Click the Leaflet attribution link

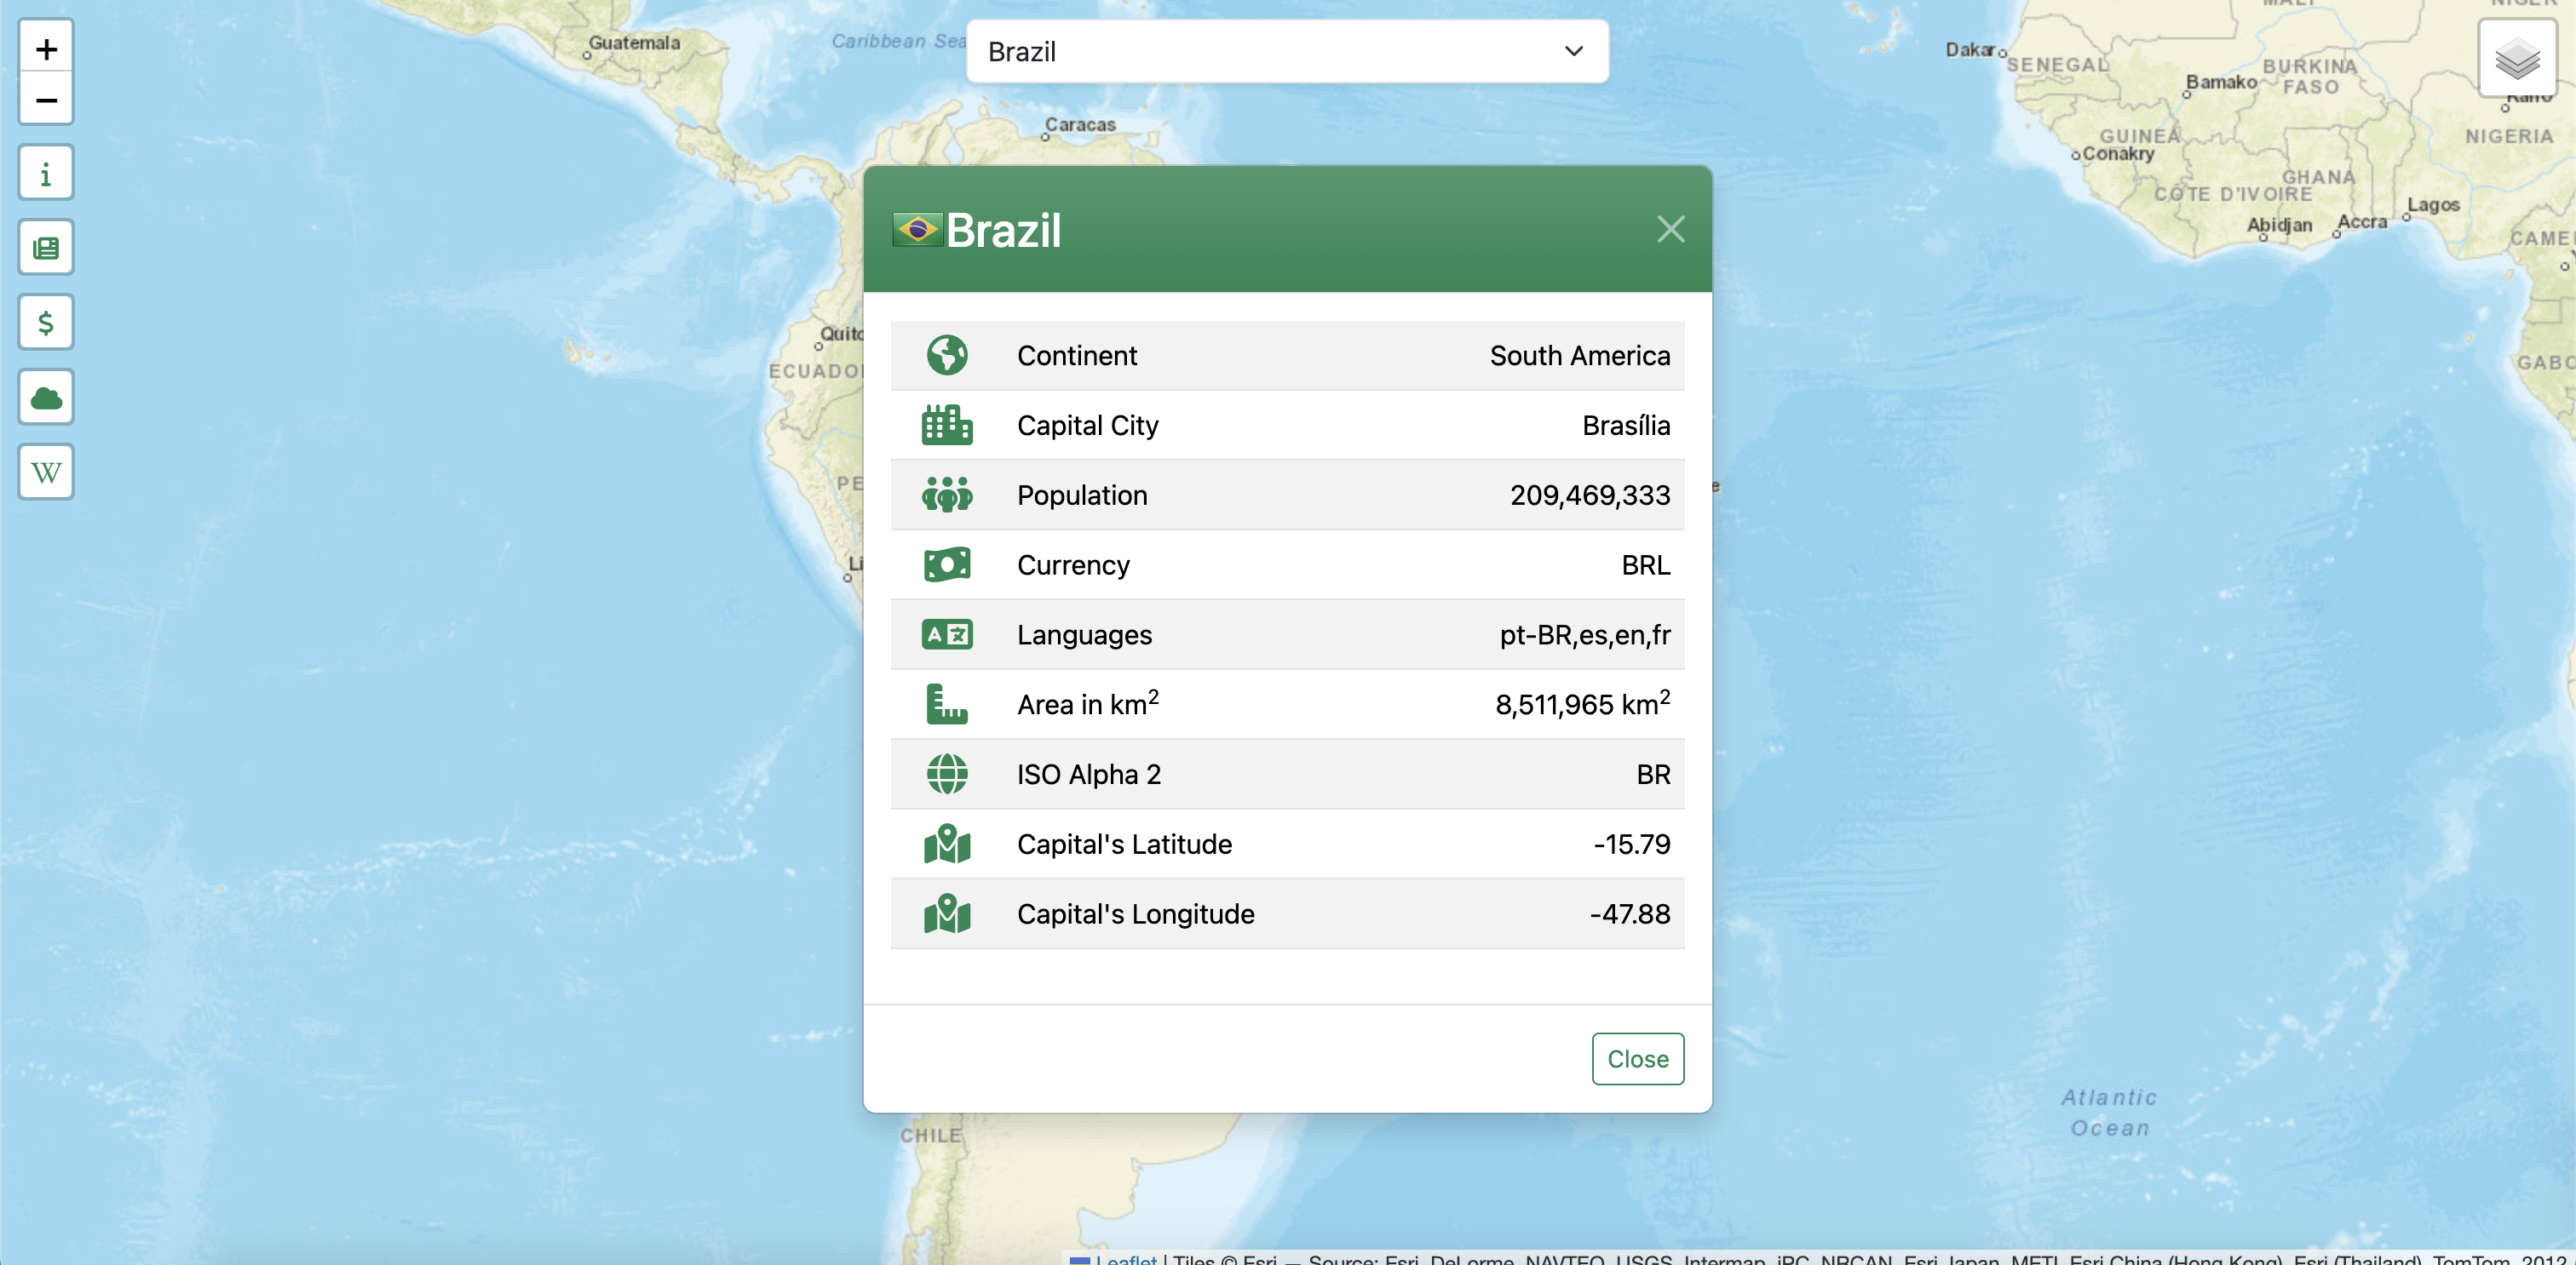point(1125,1258)
